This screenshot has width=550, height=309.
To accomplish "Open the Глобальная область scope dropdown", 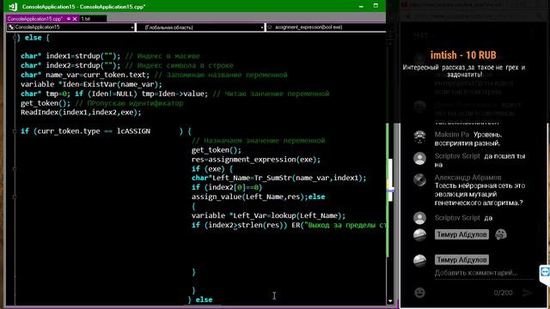I will point(200,27).
